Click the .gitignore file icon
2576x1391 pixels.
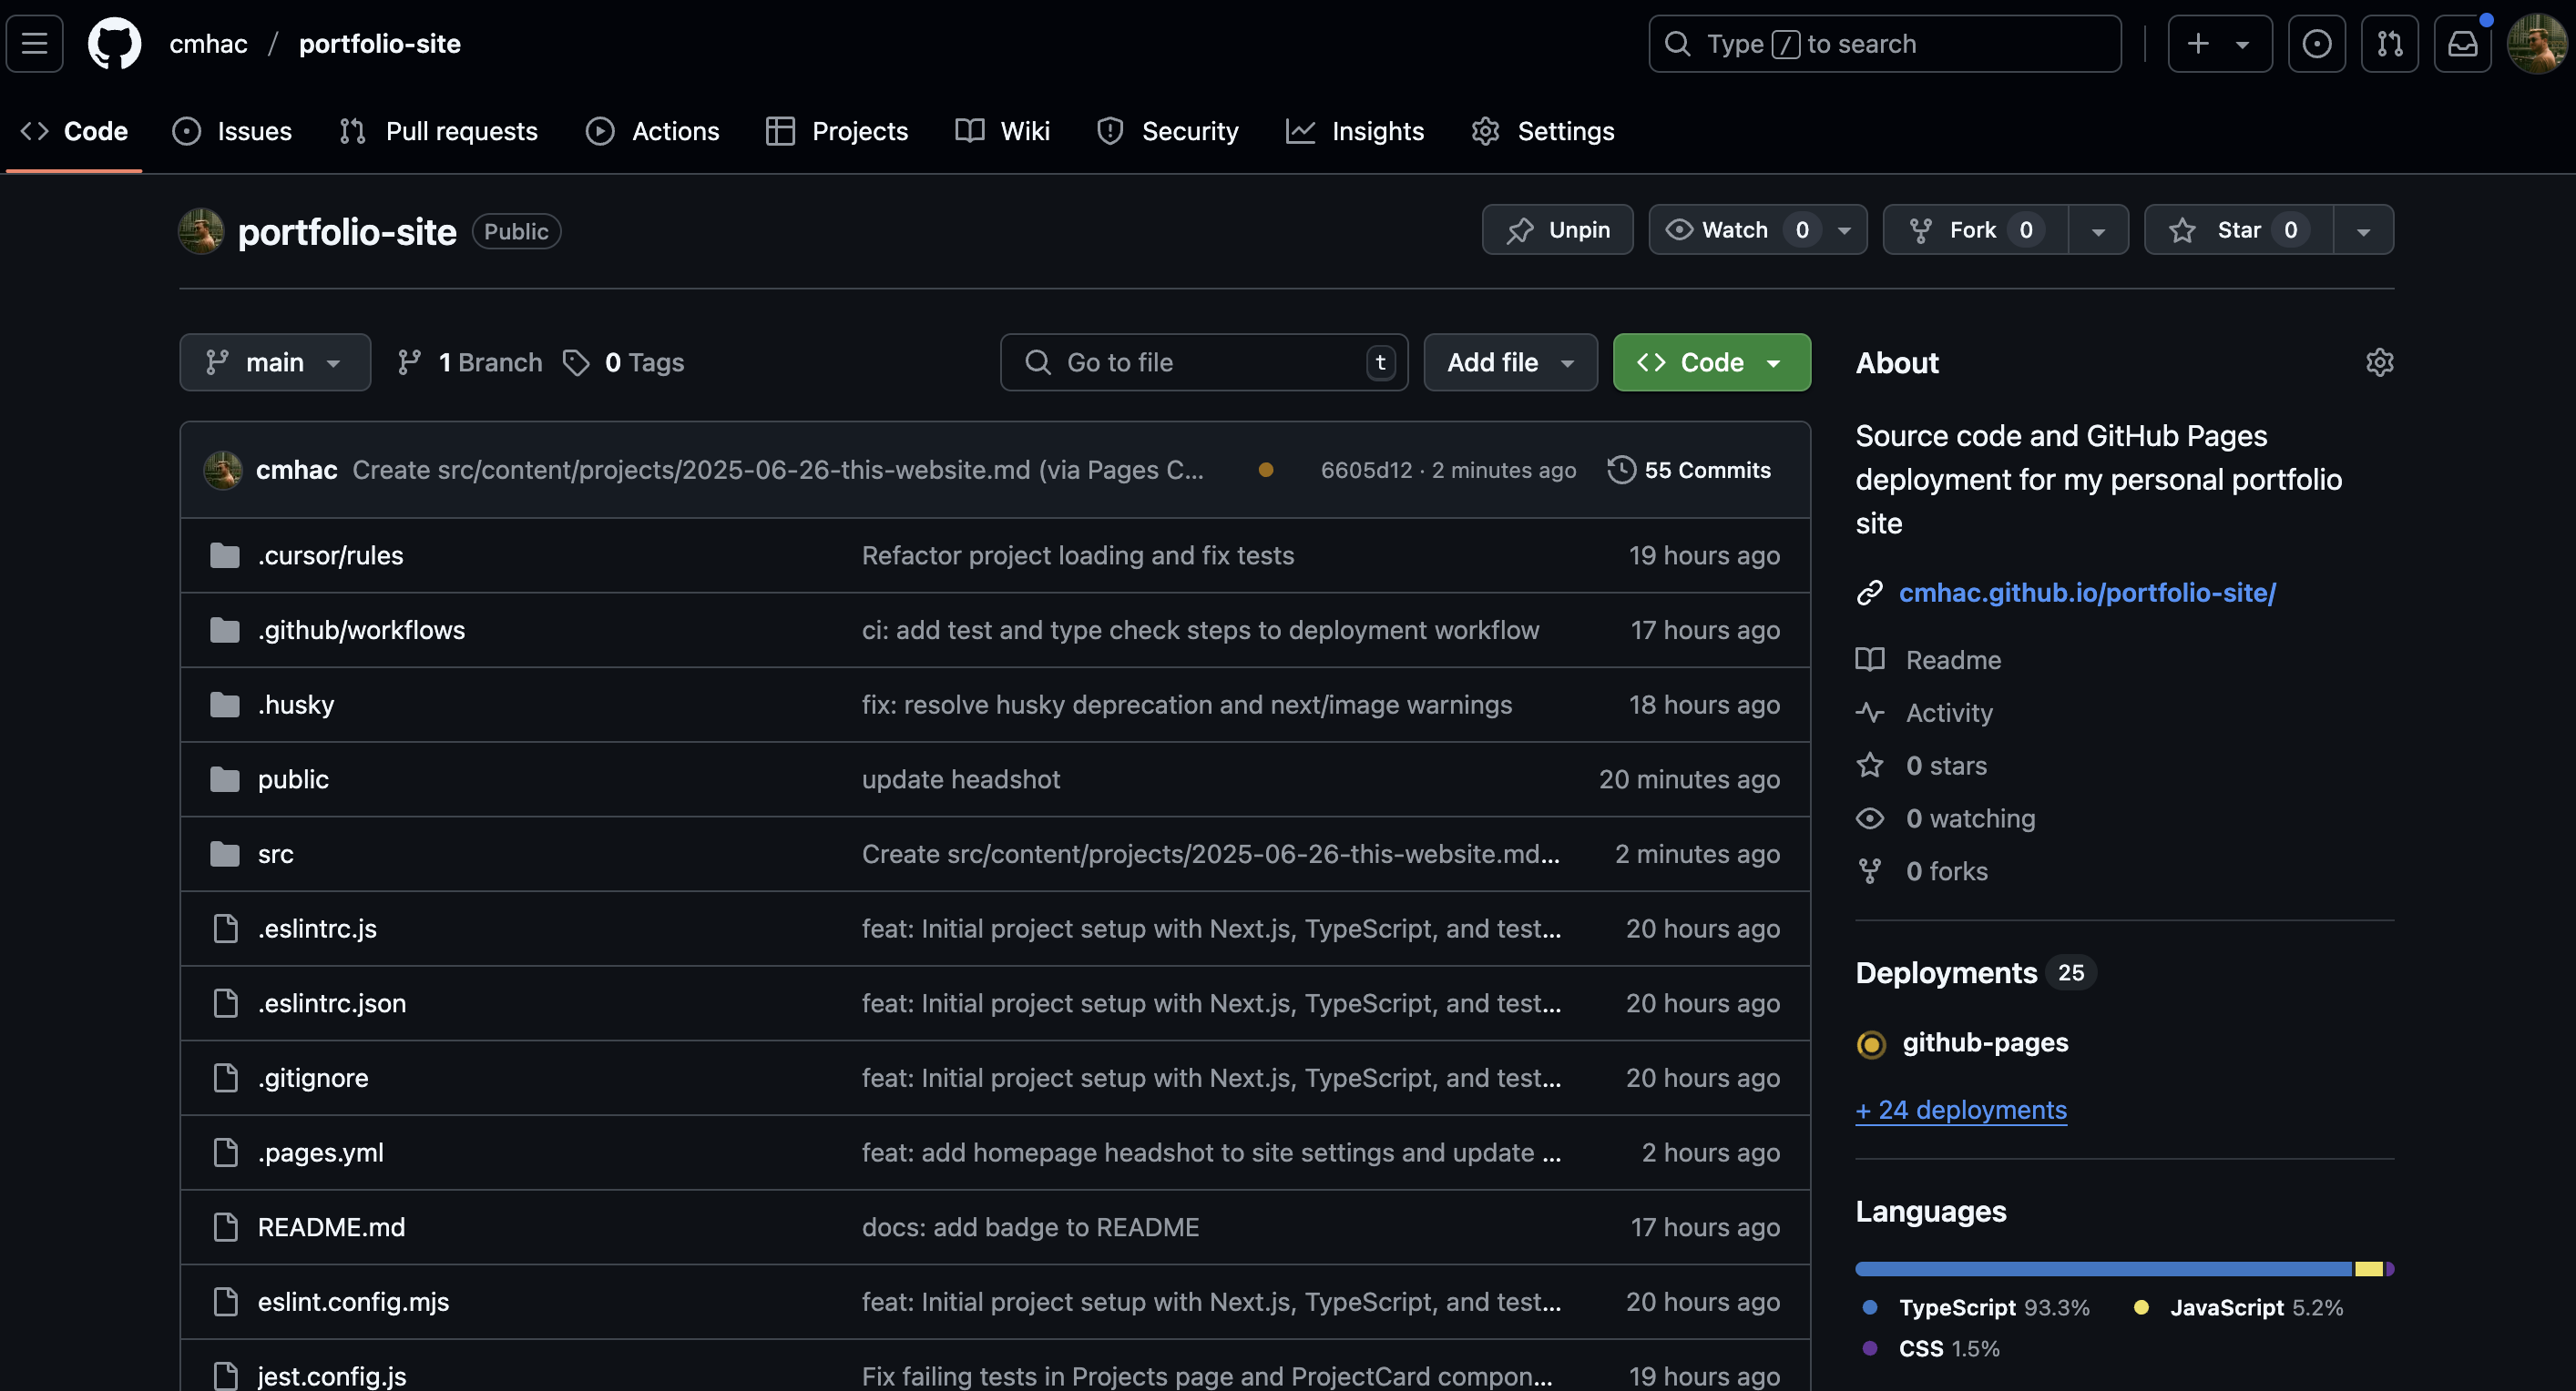point(226,1077)
